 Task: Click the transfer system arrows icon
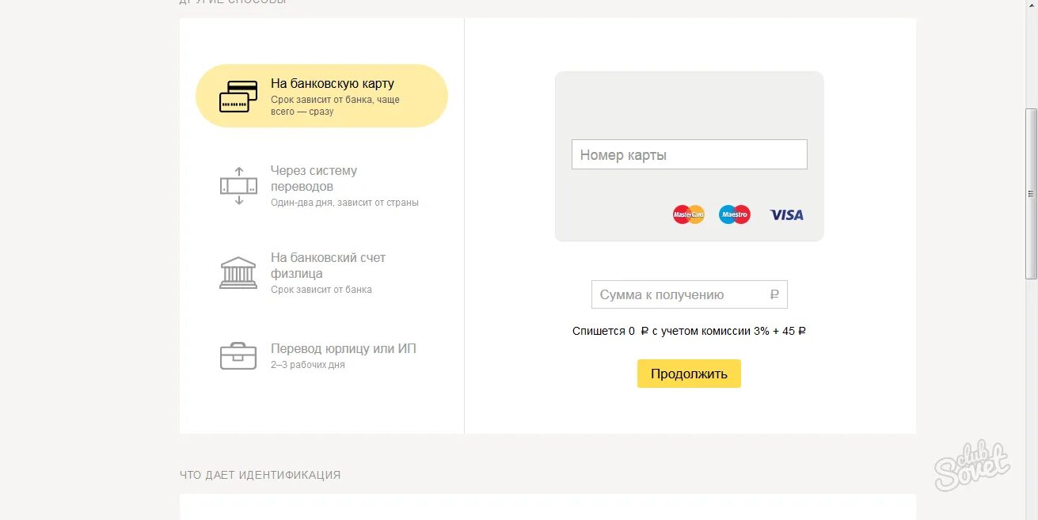(x=238, y=186)
